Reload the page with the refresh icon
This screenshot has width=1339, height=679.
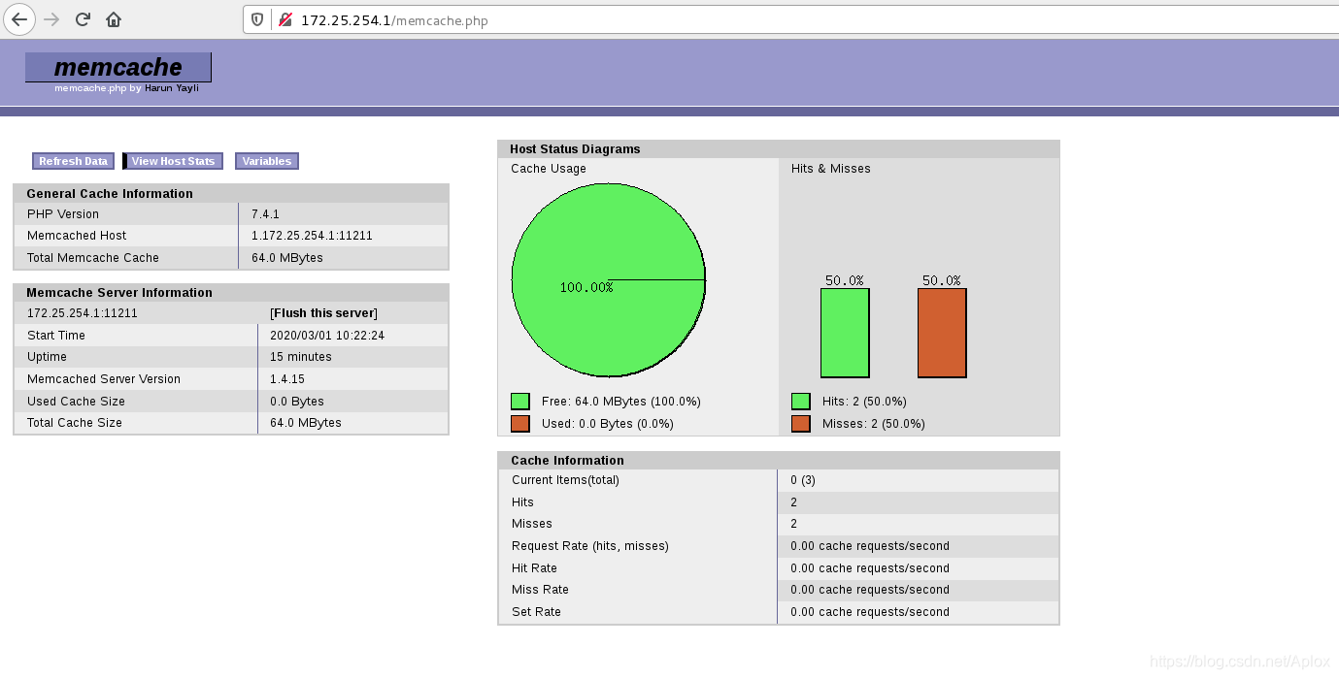(x=83, y=19)
